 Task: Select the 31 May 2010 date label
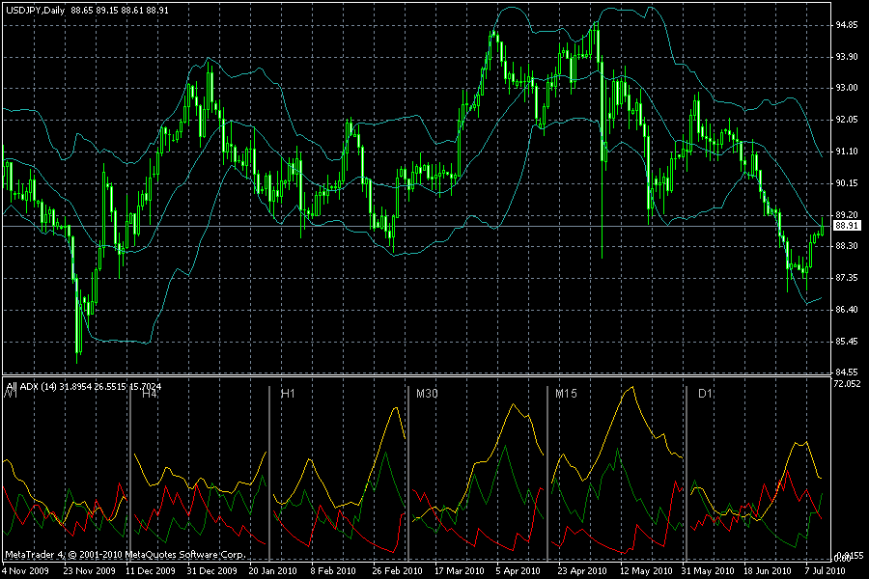coord(708,570)
